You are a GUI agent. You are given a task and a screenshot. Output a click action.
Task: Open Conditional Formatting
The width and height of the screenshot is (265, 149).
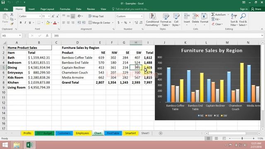tap(152, 20)
